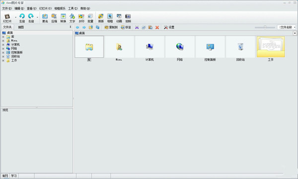The image size is (298, 179).
Task: Expand the 库 node in folder tree
Action: coord(3,37)
